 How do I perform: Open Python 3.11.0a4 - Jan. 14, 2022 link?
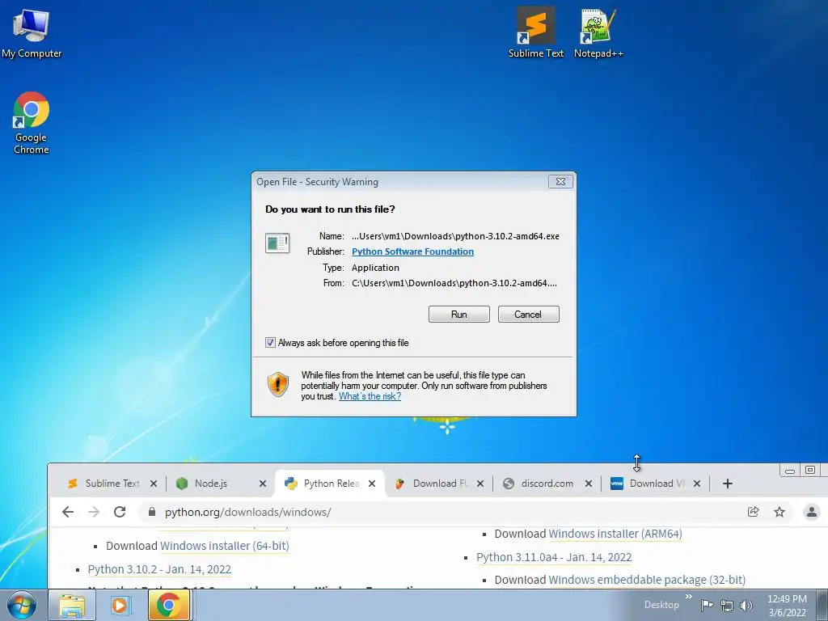pyautogui.click(x=554, y=557)
